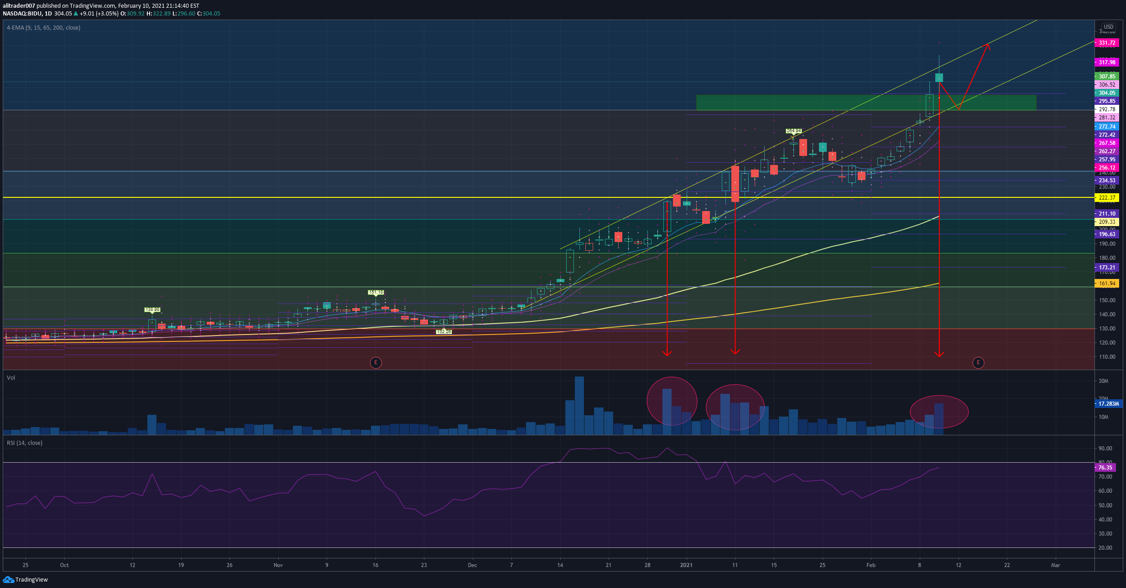The width and height of the screenshot is (1126, 588).
Task: Click the 30M volume axis value
Action: pyautogui.click(x=1104, y=381)
